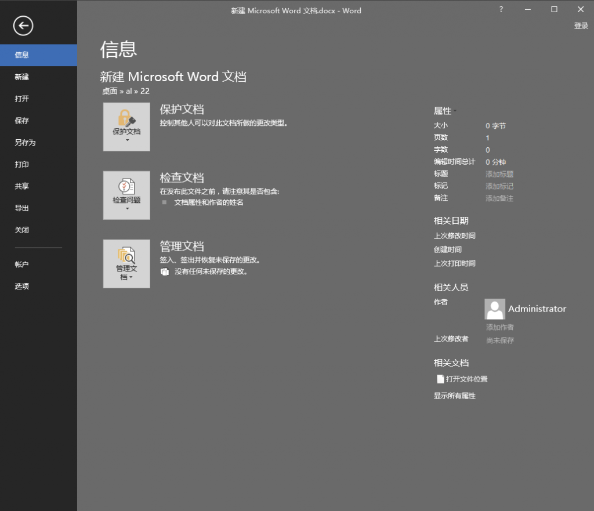Click the 登录 sign-in link
The height and width of the screenshot is (511, 594).
click(580, 26)
